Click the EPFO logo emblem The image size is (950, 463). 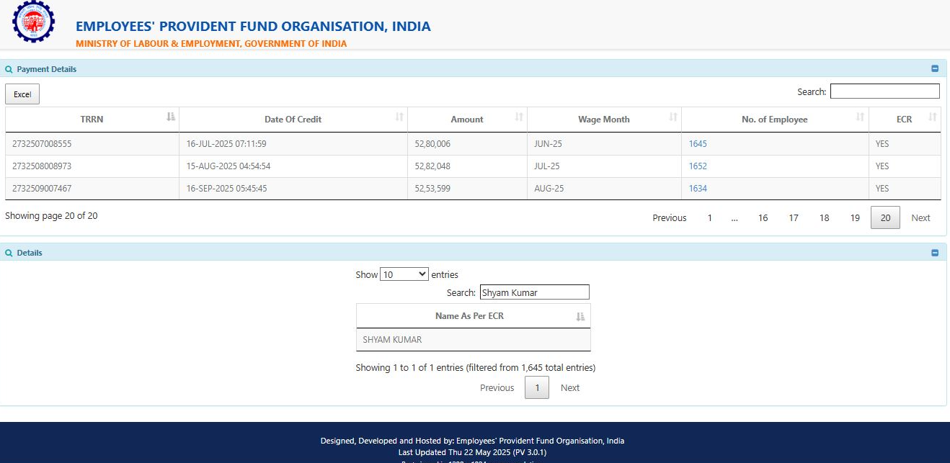click(33, 22)
